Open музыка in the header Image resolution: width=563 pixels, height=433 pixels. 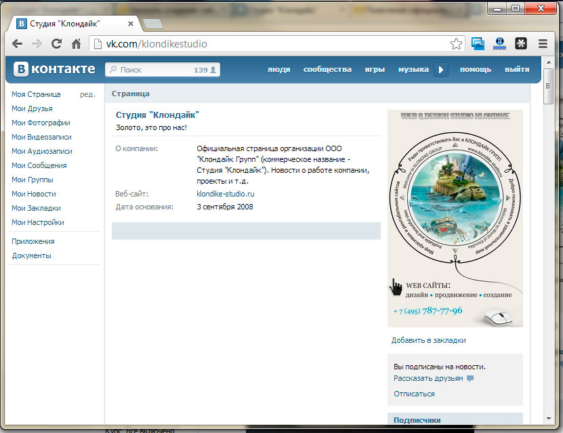[x=413, y=69]
